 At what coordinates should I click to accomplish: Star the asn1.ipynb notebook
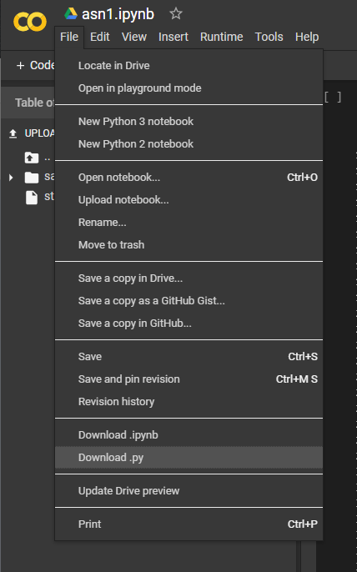point(175,14)
